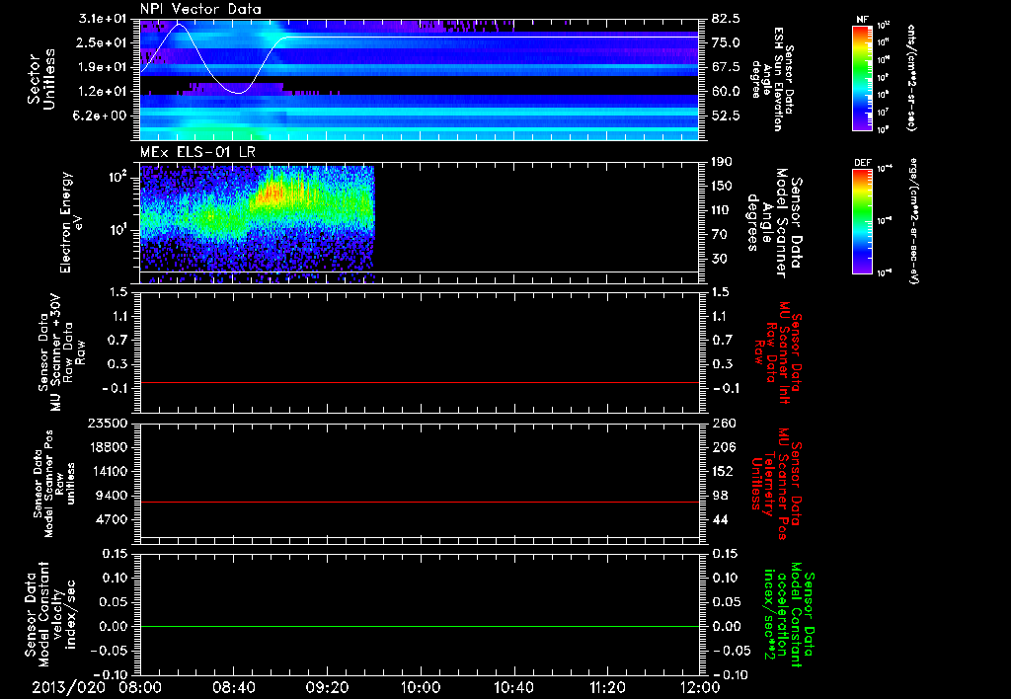This screenshot has width=1011, height=699.
Task: Click the red line in Scanner Pos panel
Action: click(420, 502)
